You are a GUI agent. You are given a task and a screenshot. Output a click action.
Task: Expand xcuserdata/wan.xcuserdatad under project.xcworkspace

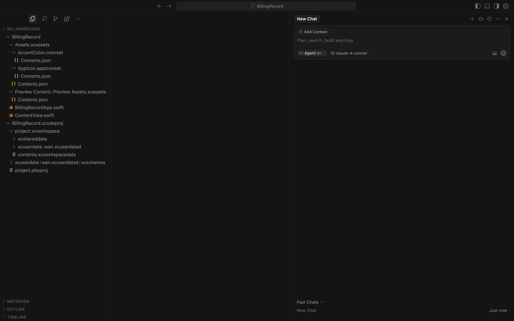tap(56, 147)
